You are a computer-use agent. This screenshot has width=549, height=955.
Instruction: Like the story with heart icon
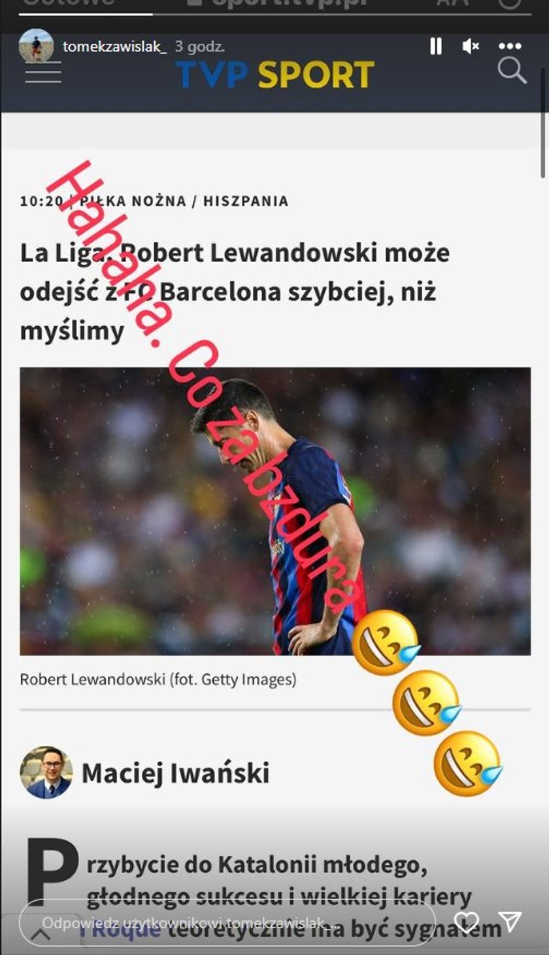pyautogui.click(x=466, y=922)
